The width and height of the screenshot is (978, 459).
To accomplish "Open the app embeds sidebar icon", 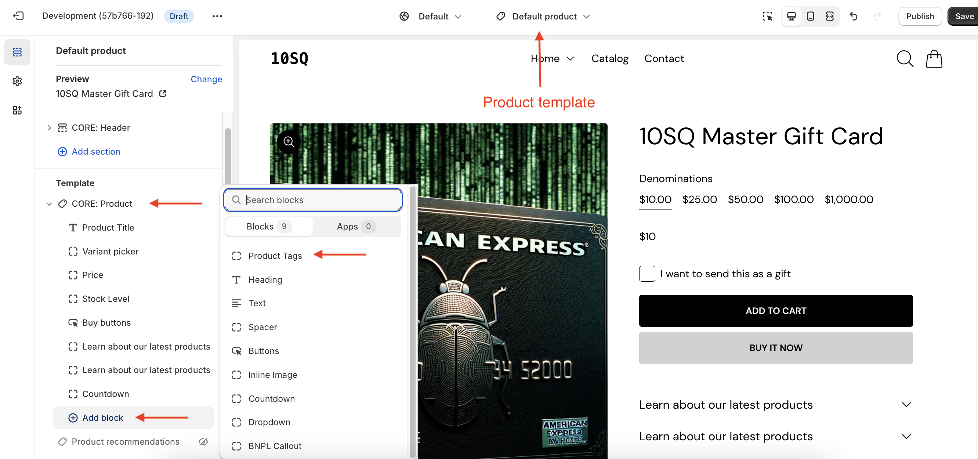I will (x=17, y=110).
